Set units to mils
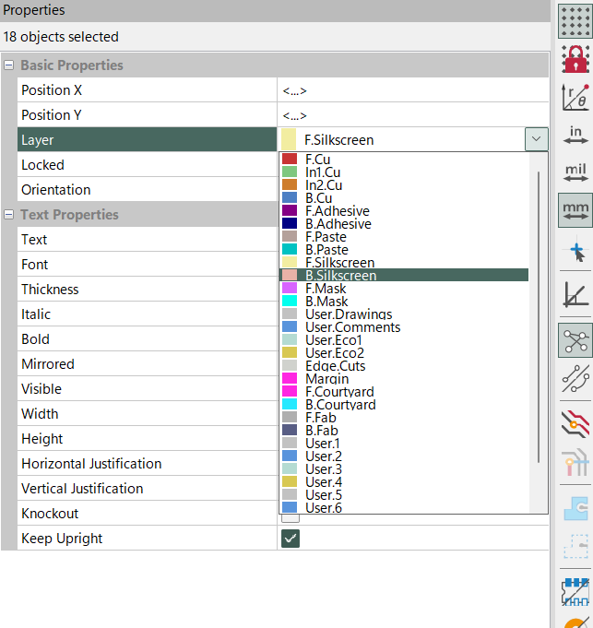The image size is (593, 628). click(x=575, y=173)
